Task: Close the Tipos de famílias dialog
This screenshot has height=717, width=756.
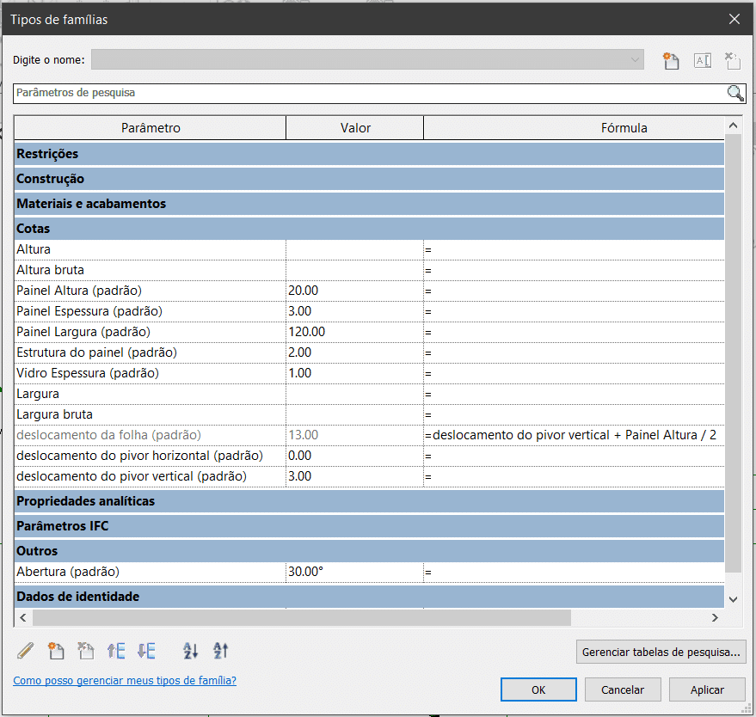Action: tap(734, 19)
